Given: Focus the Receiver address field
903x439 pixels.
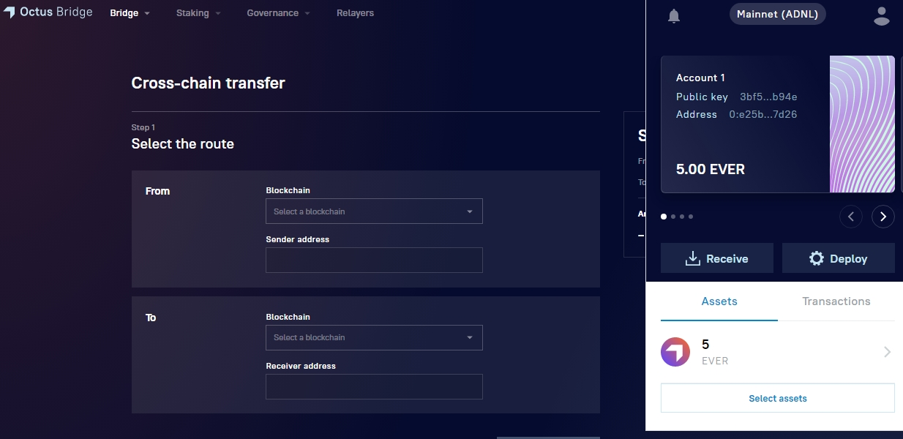Looking at the screenshot, I should pyautogui.click(x=374, y=386).
